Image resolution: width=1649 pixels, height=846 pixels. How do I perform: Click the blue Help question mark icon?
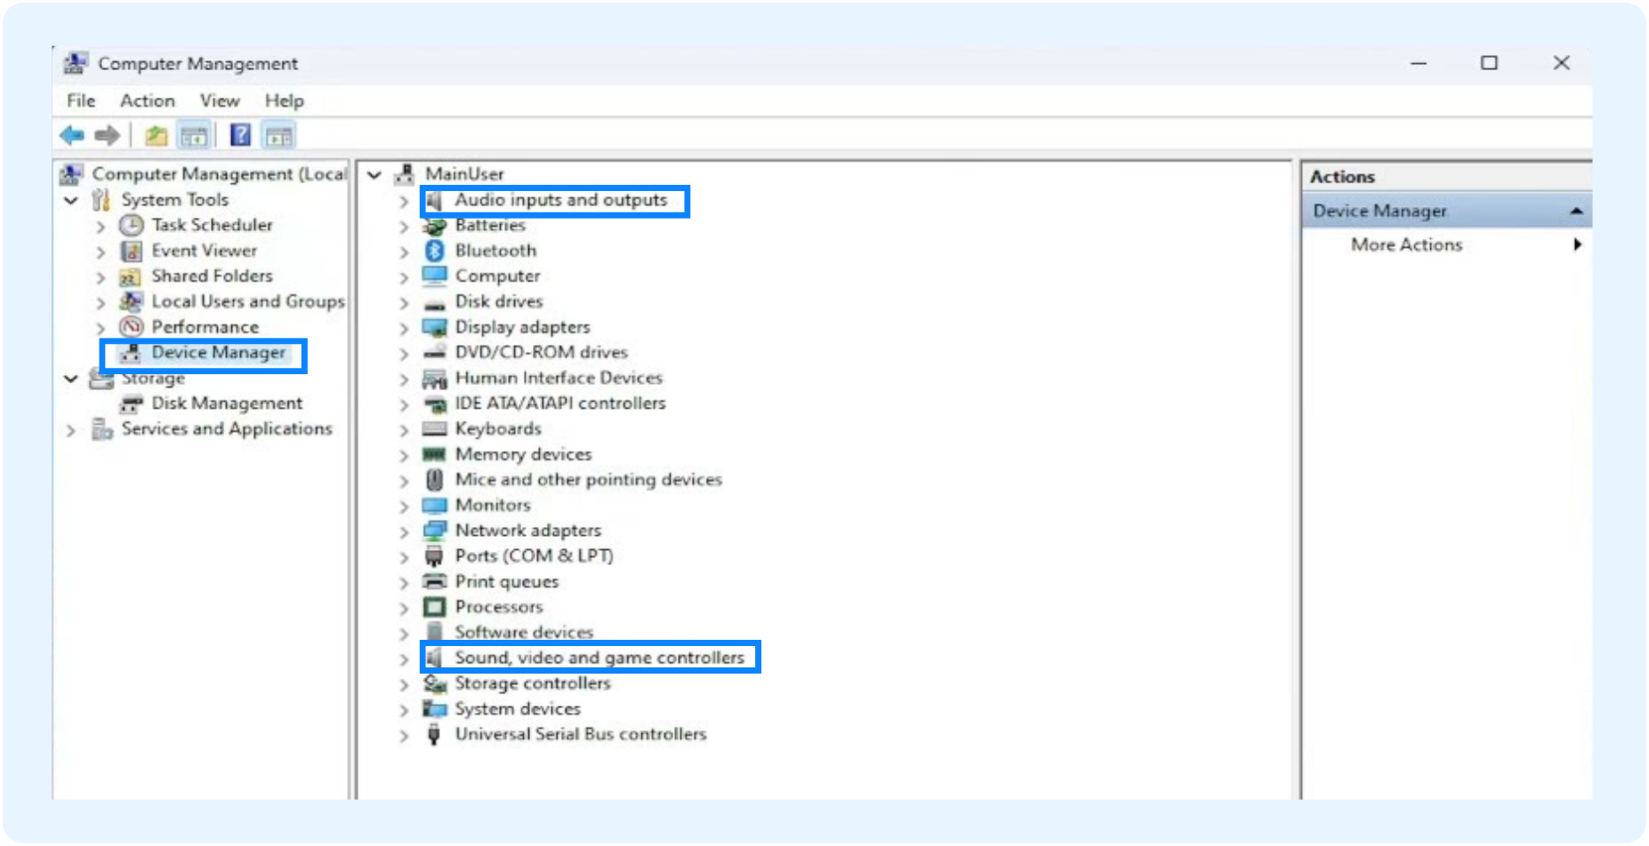coord(240,136)
